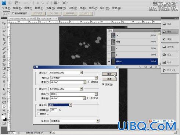Image resolution: width=180 pixels, height=135 pixels.
Task: Confirm Calculations dialog with OK button
Action: tap(109, 74)
